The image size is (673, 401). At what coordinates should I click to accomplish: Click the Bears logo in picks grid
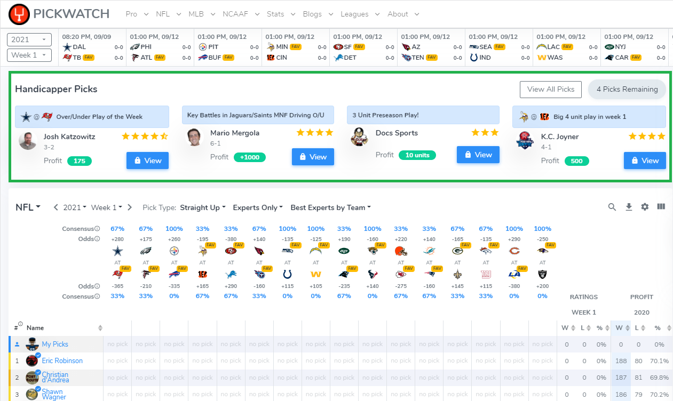(514, 250)
